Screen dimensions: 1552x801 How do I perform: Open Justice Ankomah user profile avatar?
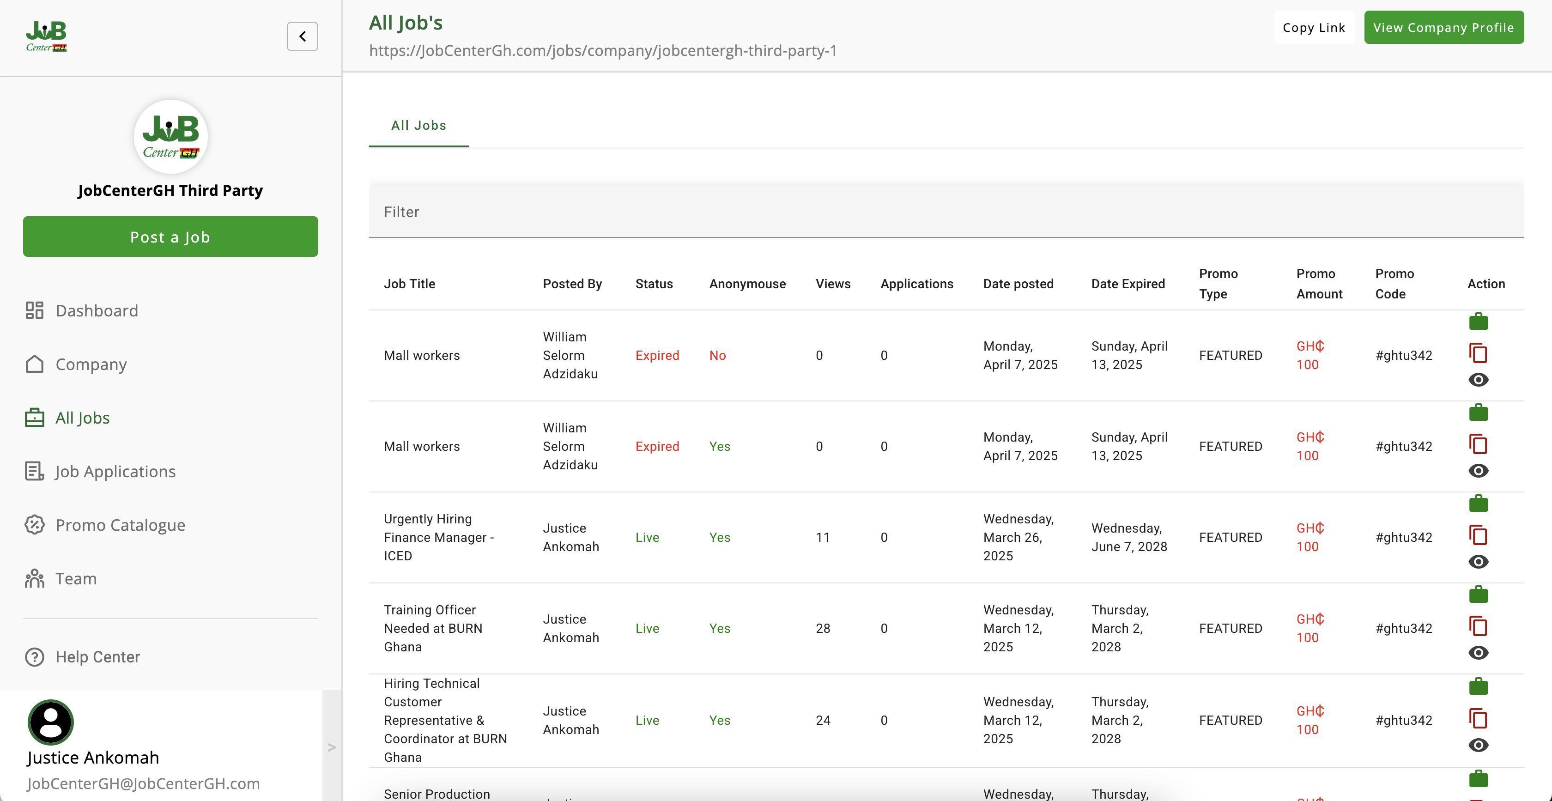click(51, 722)
